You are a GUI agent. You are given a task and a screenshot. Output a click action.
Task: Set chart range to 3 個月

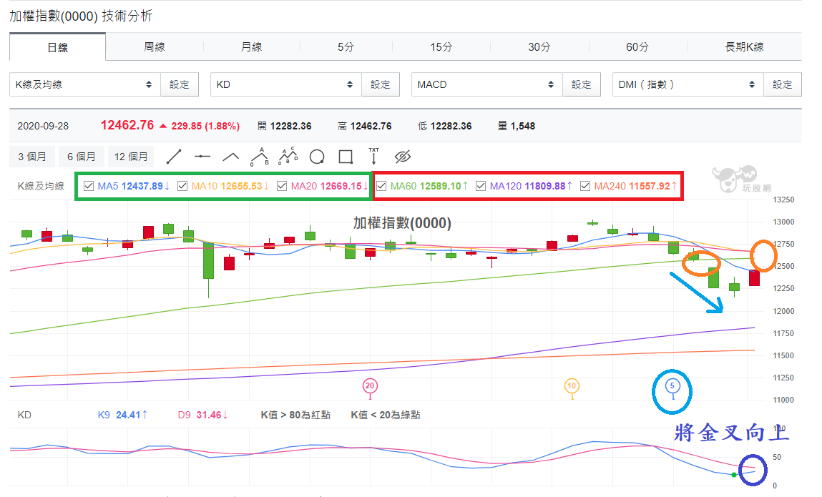coord(32,156)
